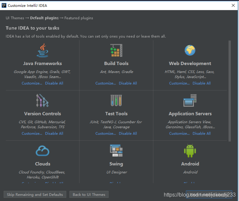Click 'Tune IDEA to your tasks' title
Image resolution: width=239 pixels, height=201 pixels.
coord(32,28)
